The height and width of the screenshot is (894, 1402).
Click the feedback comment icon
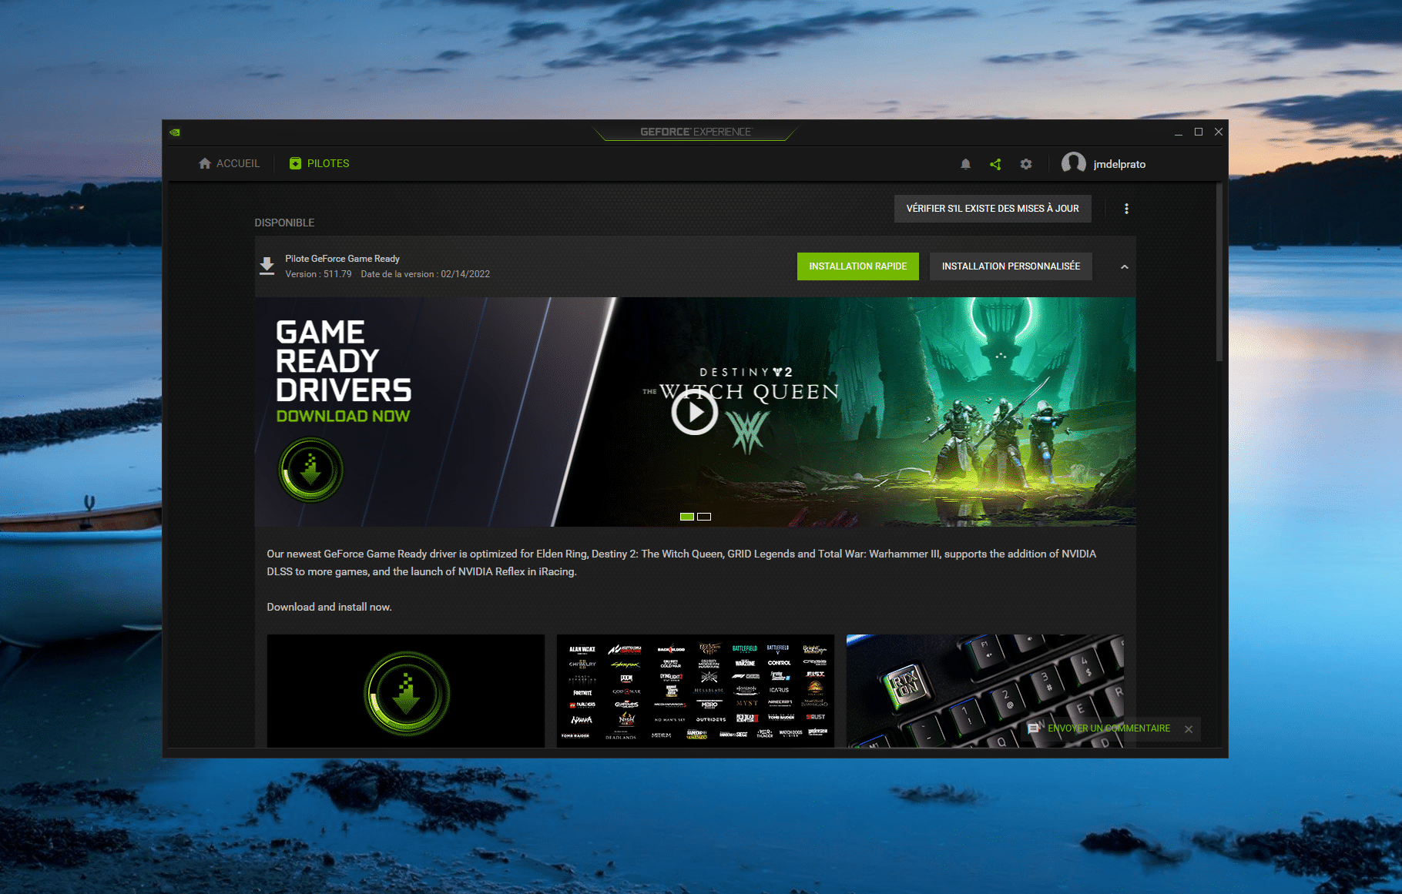(1033, 728)
